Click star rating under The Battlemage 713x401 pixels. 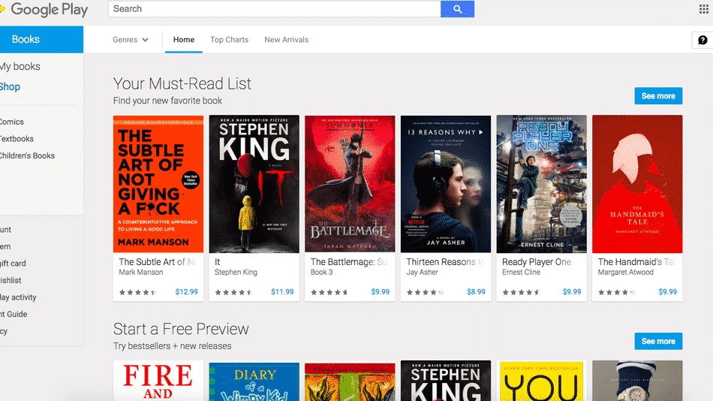[329, 292]
